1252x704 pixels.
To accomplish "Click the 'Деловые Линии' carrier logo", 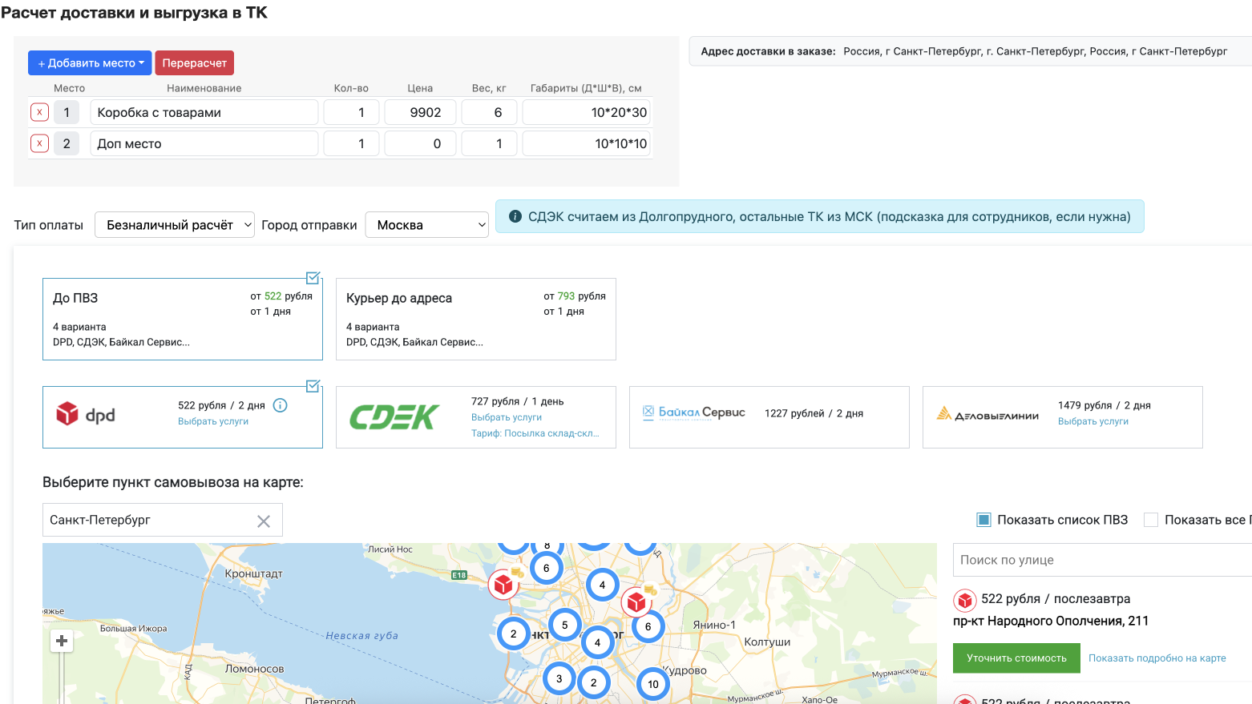I will click(987, 414).
